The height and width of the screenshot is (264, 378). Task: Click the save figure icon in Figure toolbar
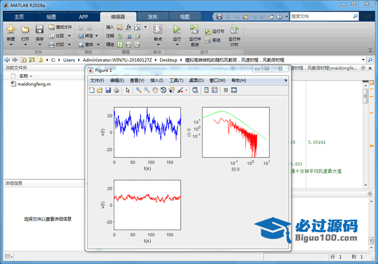click(108, 90)
